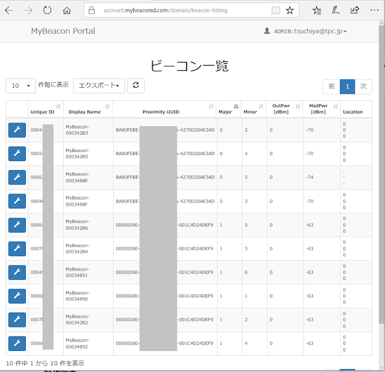
Task: Open the web notes pen icon
Action: point(336,10)
